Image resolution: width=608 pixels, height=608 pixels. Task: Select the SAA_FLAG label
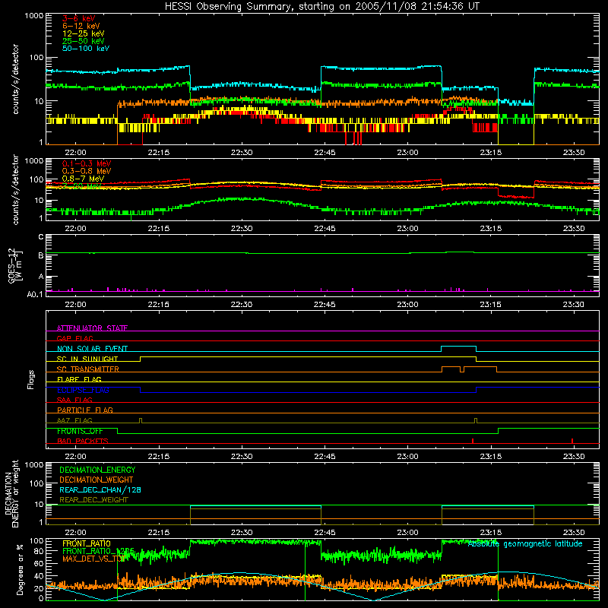(x=74, y=400)
